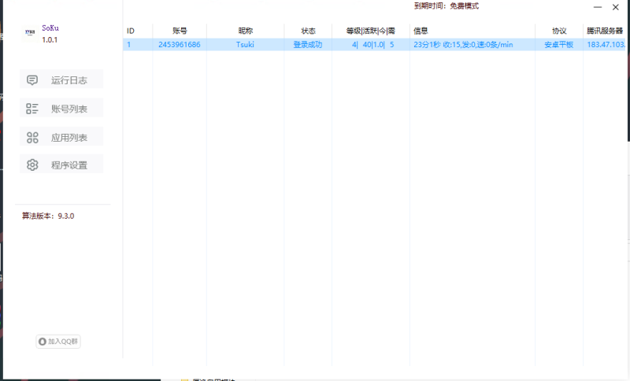Screen dimensions: 630x381
Task: Click account number 2453961686 cell
Action: [180, 45]
